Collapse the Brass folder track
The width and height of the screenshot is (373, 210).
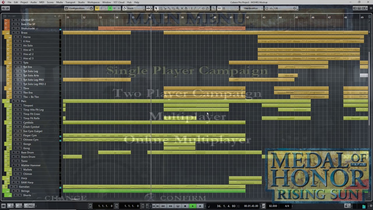[7, 33]
